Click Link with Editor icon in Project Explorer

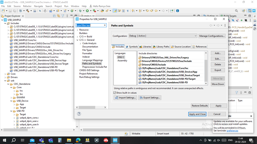tap(58, 16)
